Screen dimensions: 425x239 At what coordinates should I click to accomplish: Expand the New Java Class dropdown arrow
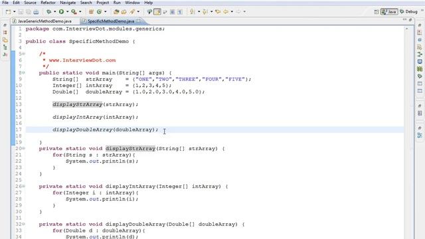tap(106, 12)
